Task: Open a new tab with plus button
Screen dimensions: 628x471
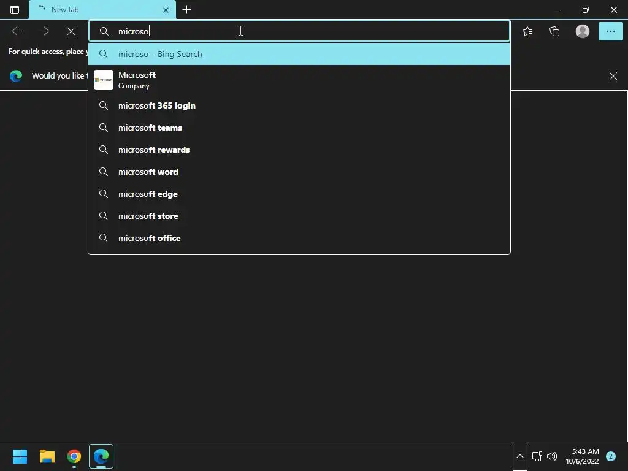Action: tap(186, 10)
